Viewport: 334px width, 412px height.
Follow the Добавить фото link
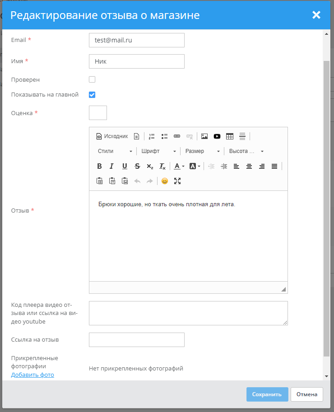point(32,375)
